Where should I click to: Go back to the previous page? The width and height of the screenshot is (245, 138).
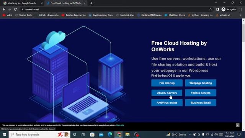(x=4, y=9)
